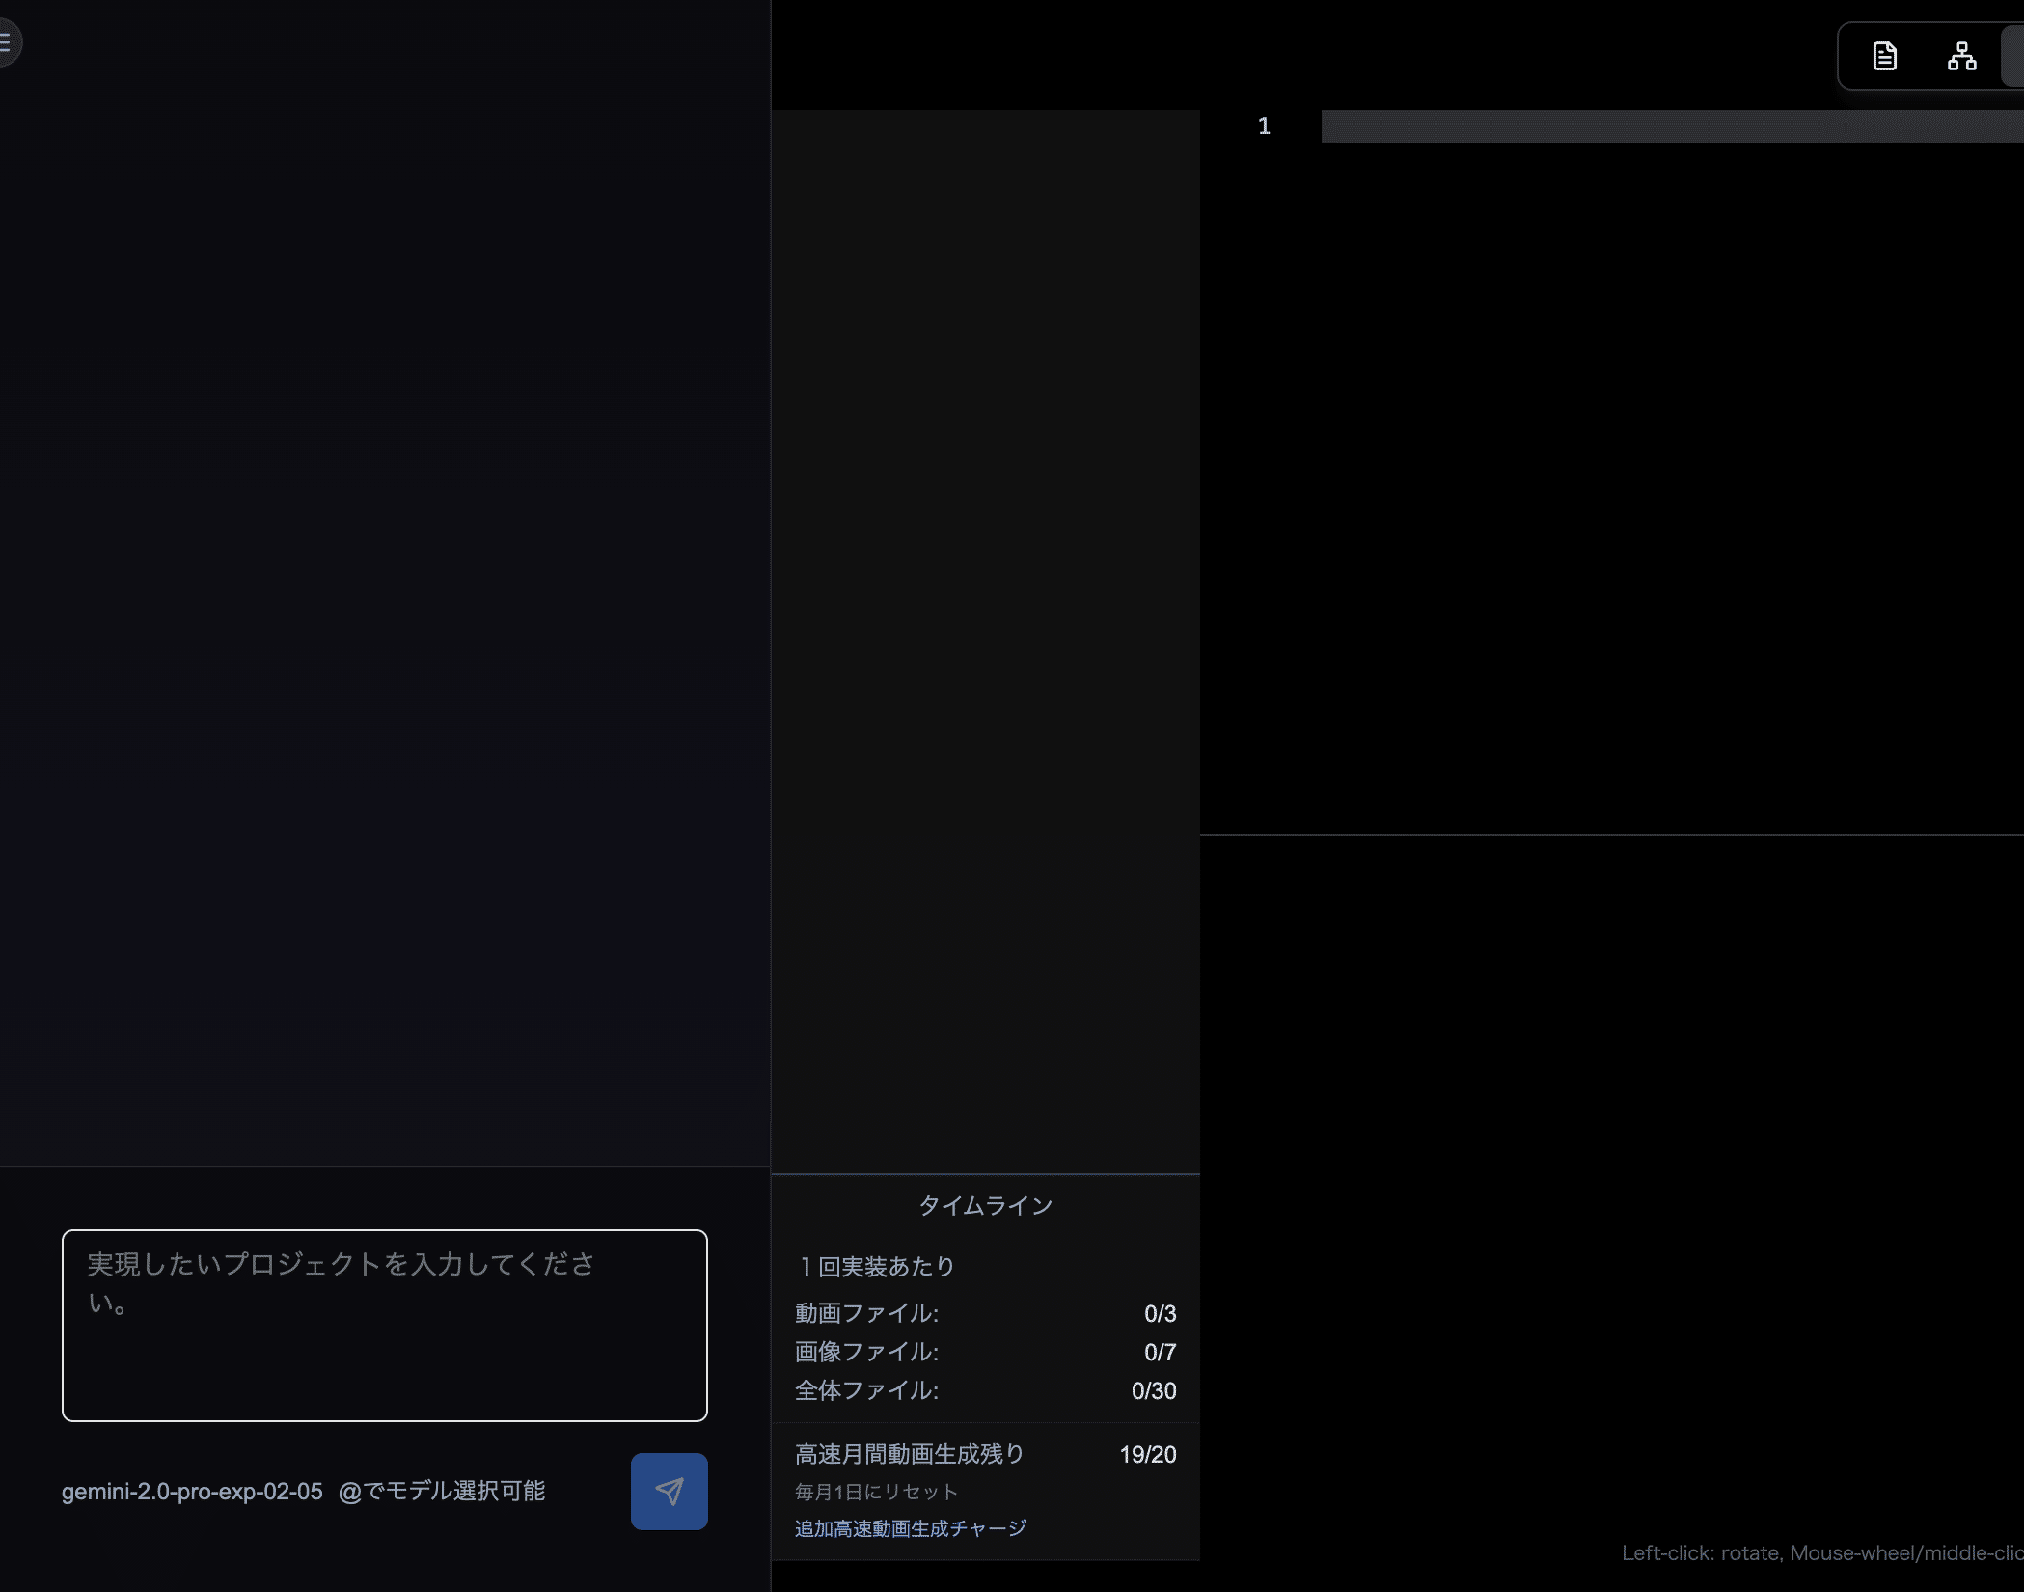The height and width of the screenshot is (1592, 2024).
Task: Click the 毎月1日にリセット note
Action: pos(876,1492)
